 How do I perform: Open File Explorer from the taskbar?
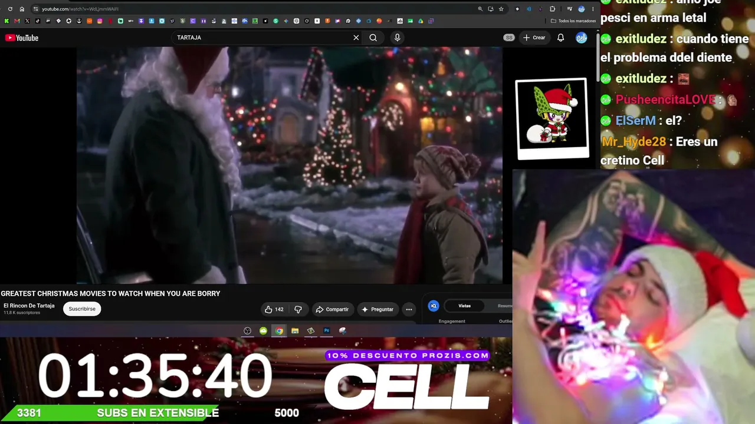[295, 331]
